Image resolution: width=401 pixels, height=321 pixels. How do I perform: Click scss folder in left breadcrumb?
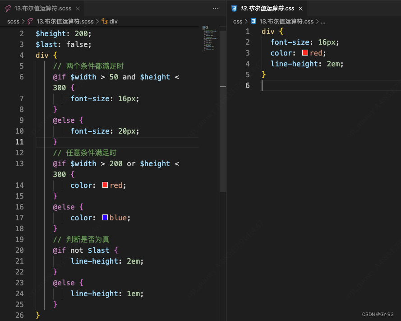(13, 22)
